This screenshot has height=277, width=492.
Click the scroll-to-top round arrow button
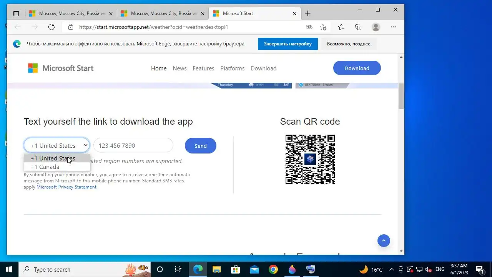[x=384, y=240]
